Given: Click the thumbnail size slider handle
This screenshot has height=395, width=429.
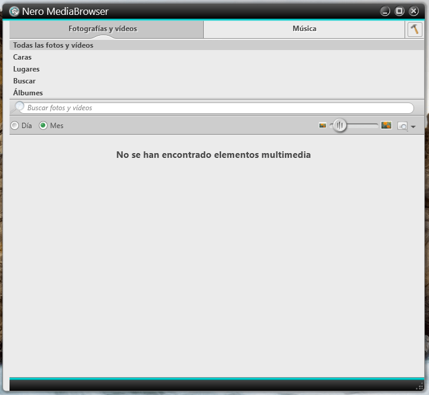Looking at the screenshot, I should click(x=340, y=125).
